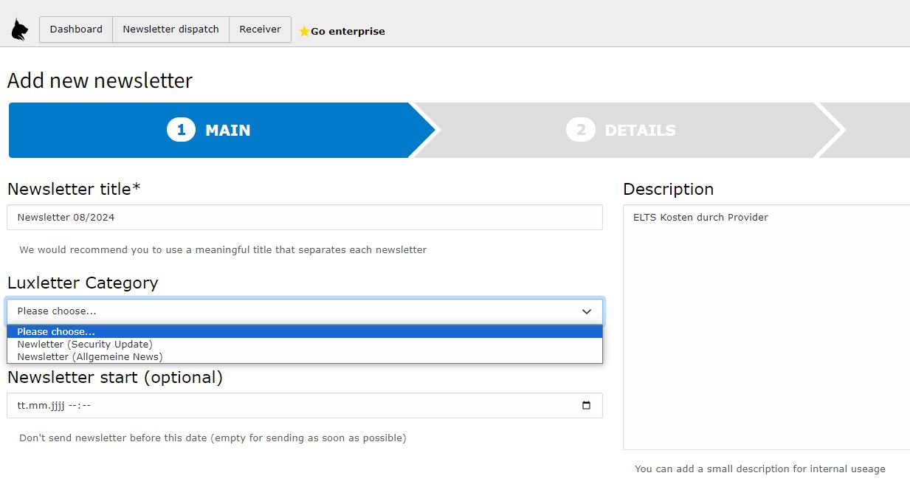Image resolution: width=910 pixels, height=501 pixels.
Task: Follow the Go enterprise link
Action: pos(348,32)
